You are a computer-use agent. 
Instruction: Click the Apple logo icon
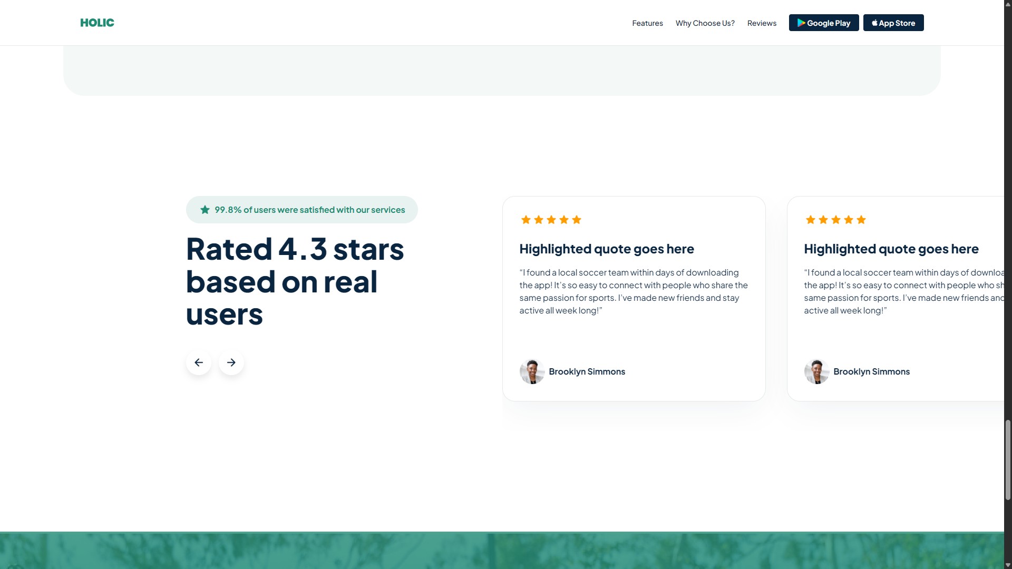(874, 23)
